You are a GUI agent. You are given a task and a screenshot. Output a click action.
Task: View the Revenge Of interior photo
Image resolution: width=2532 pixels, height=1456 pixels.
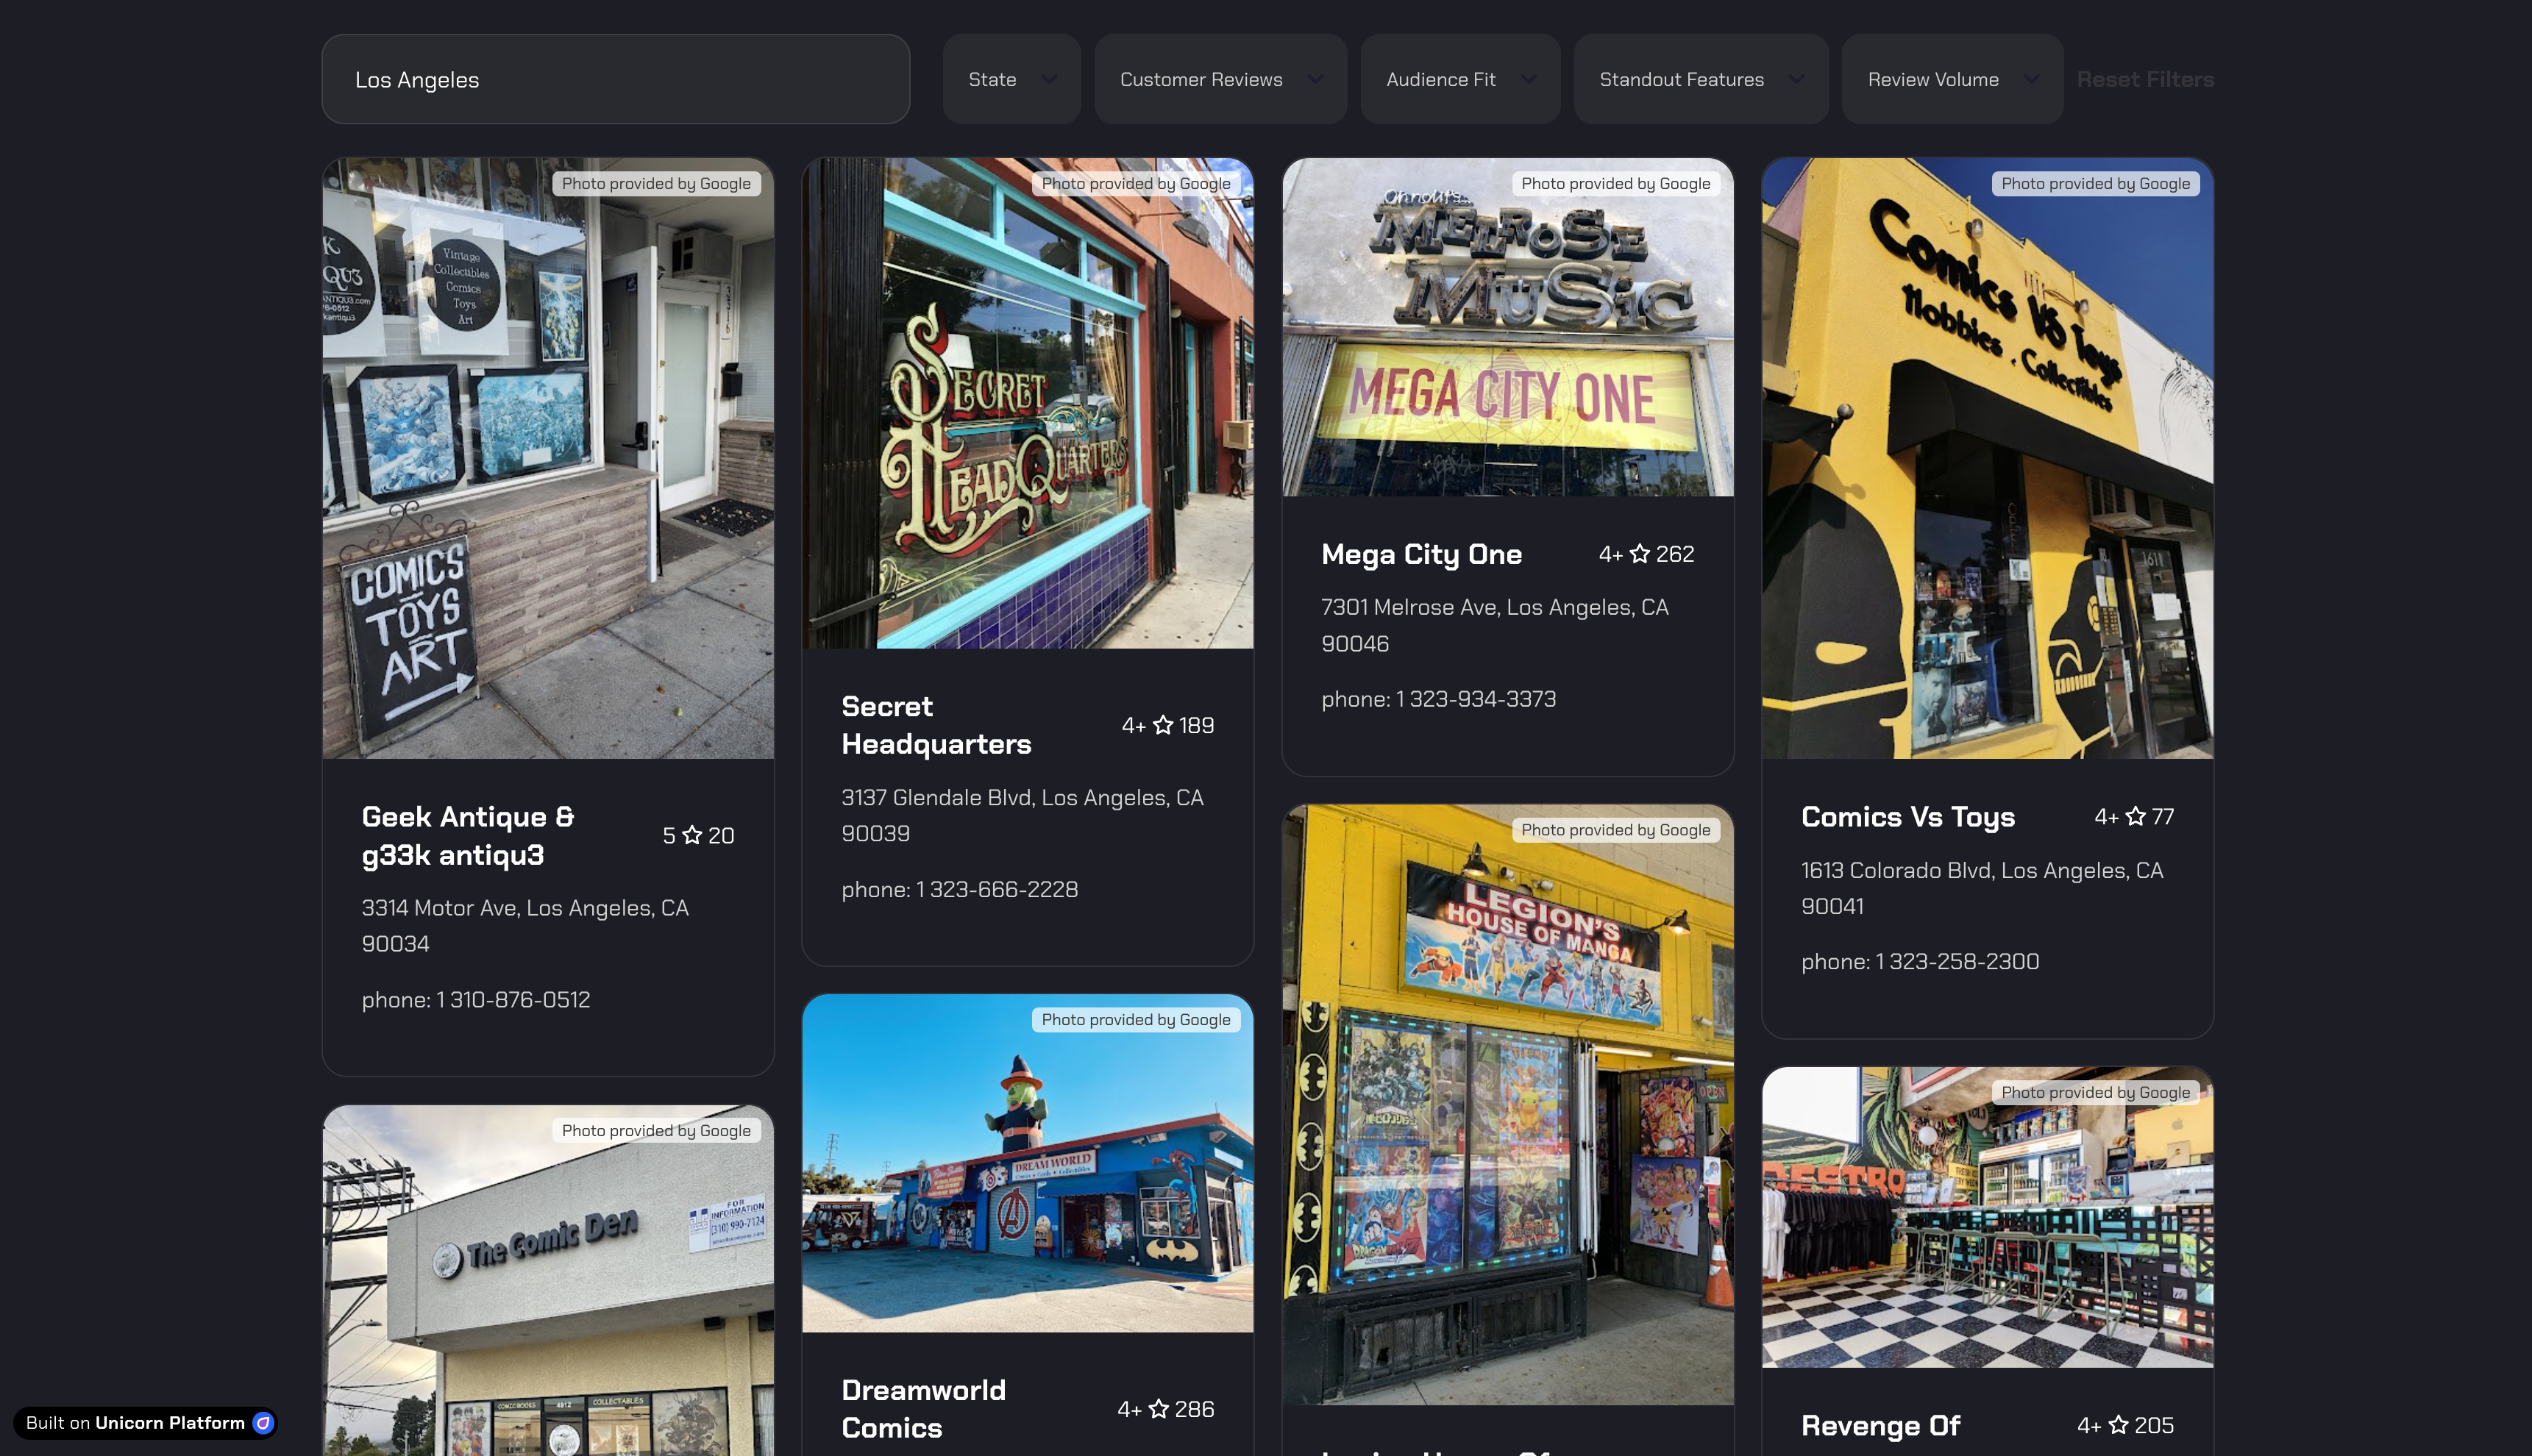click(x=1987, y=1217)
